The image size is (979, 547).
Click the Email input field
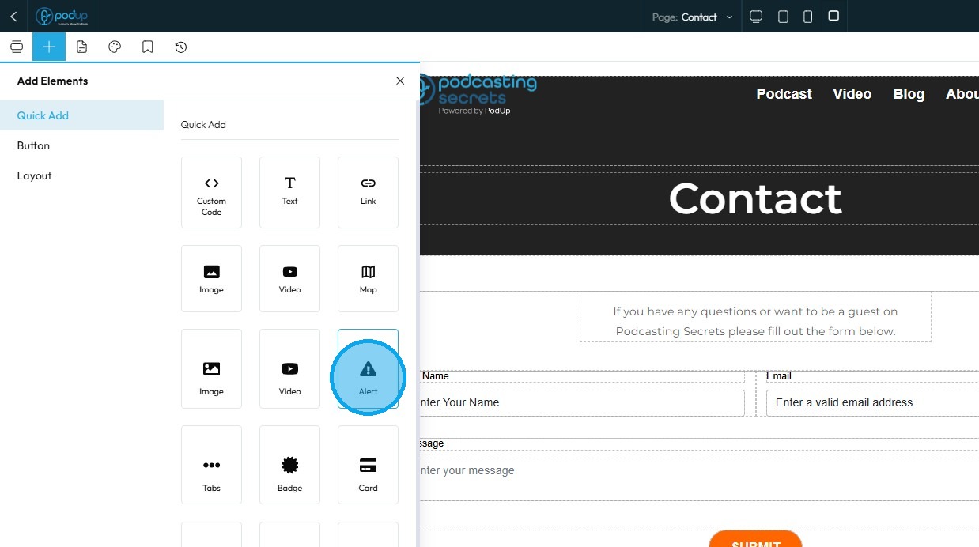coord(872,402)
